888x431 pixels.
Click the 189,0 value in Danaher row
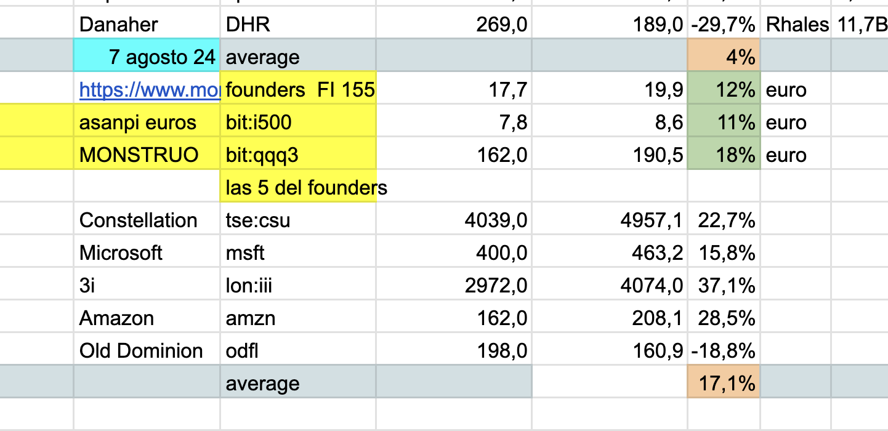(x=610, y=25)
